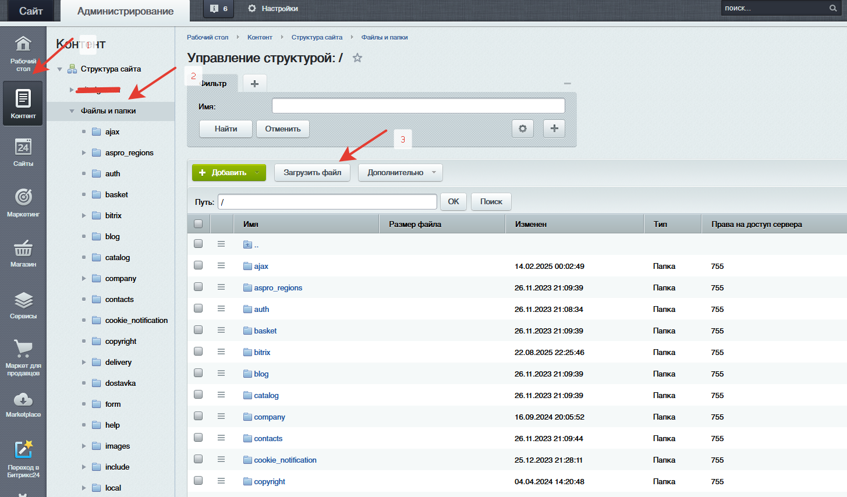
Task: Click into the Путь path input field
Action: [327, 202]
